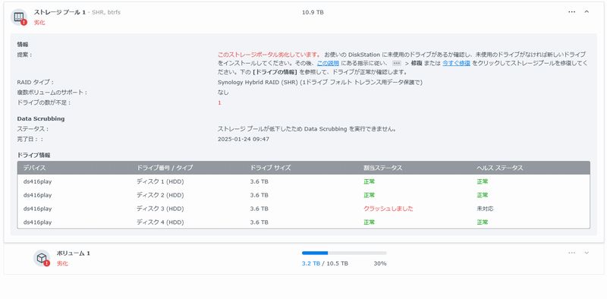Select the Disk 3 crashed drive row

303,209
